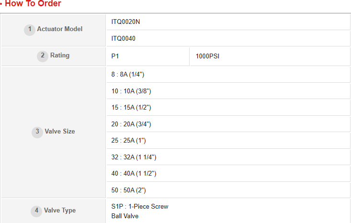Click the number 2 circle badge
The width and height of the screenshot is (351, 223).
(x=43, y=56)
